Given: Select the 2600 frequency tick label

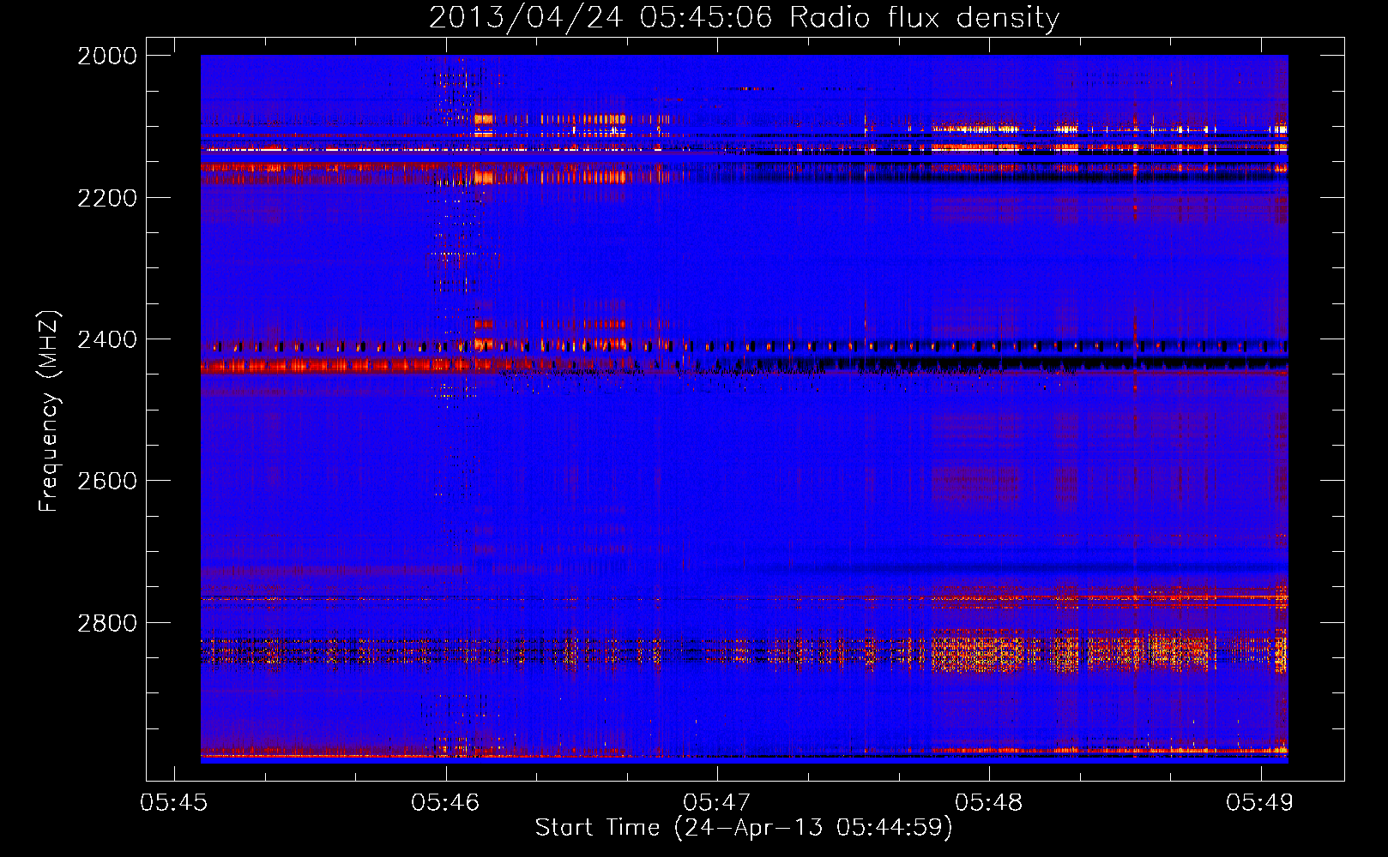Looking at the screenshot, I should [x=107, y=481].
